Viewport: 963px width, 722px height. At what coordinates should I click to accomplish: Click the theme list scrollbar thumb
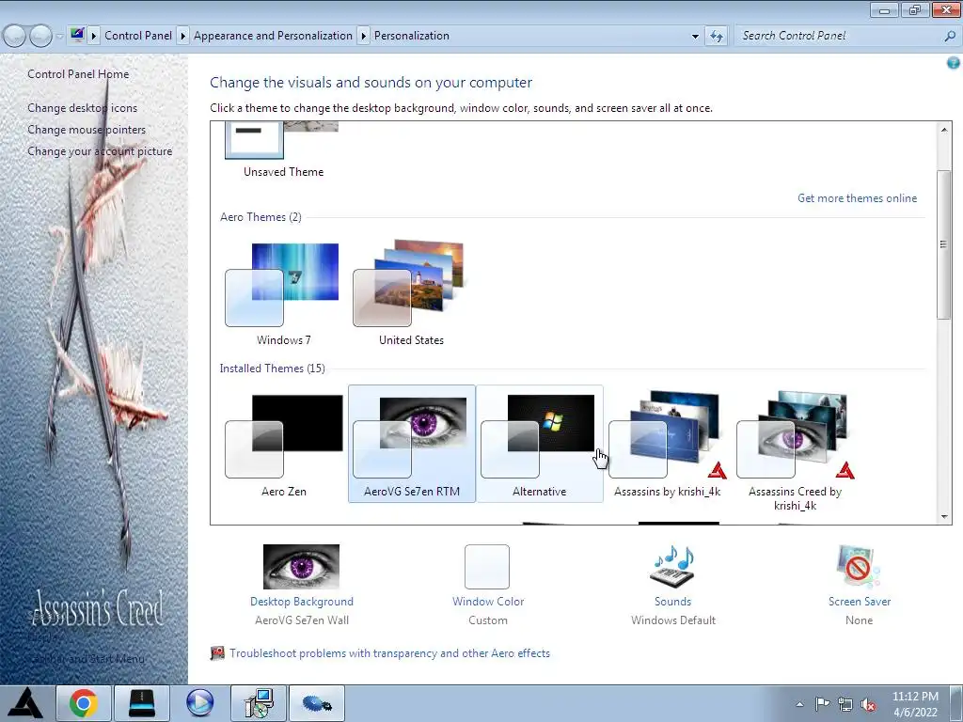click(944, 244)
